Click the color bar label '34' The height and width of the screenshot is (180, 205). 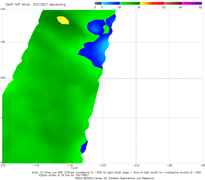(x=139, y=7)
